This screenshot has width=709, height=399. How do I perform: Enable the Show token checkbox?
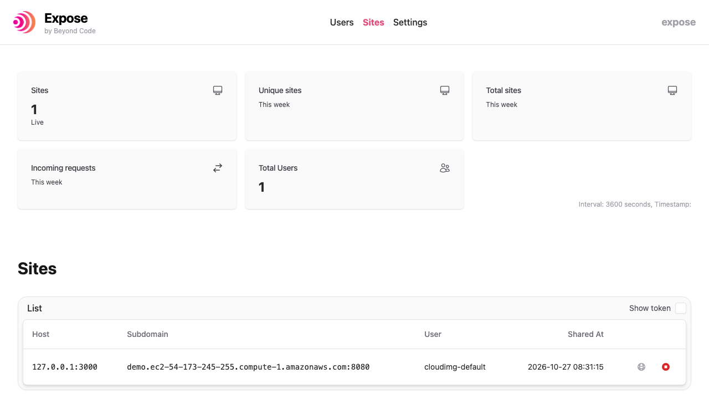[x=681, y=308]
